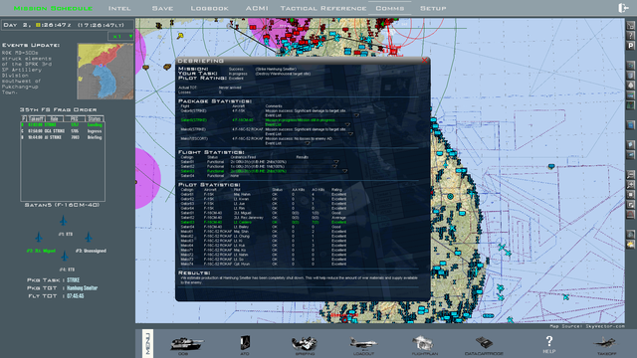Open the Logbook menu
Screen dimensions: 637x358
(x=210, y=8)
